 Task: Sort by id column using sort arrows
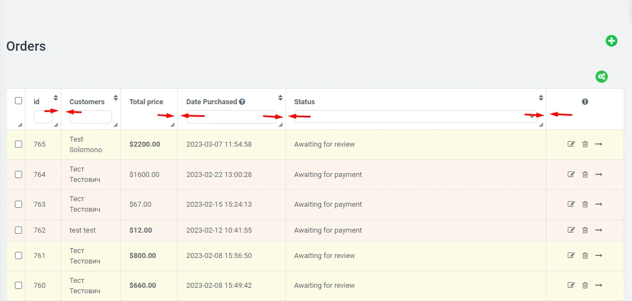pyautogui.click(x=56, y=98)
